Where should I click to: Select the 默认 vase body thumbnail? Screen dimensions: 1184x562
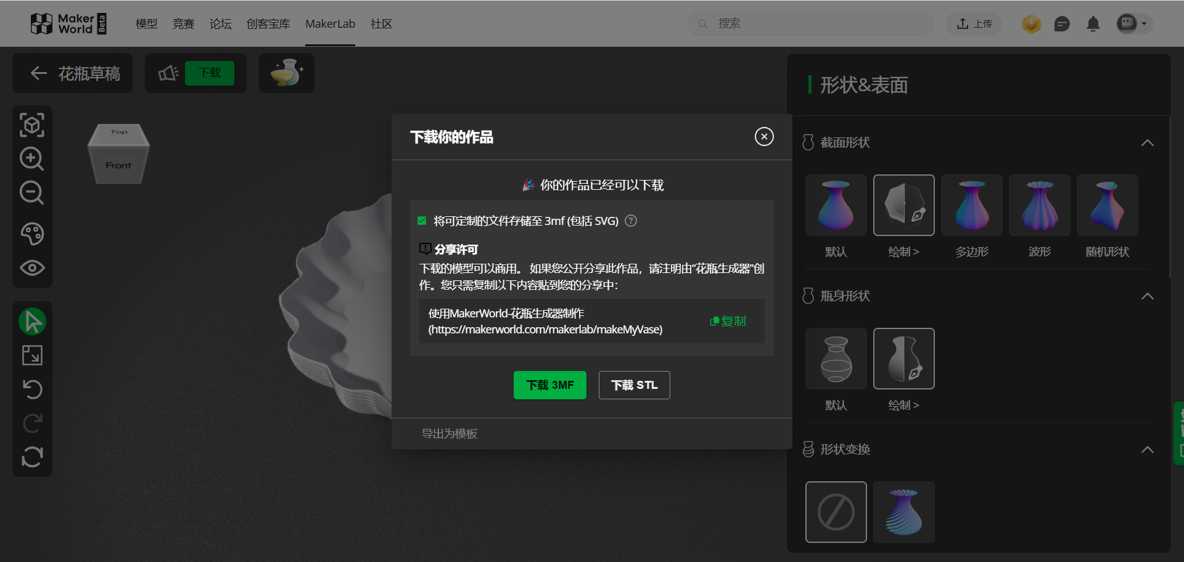tap(836, 359)
